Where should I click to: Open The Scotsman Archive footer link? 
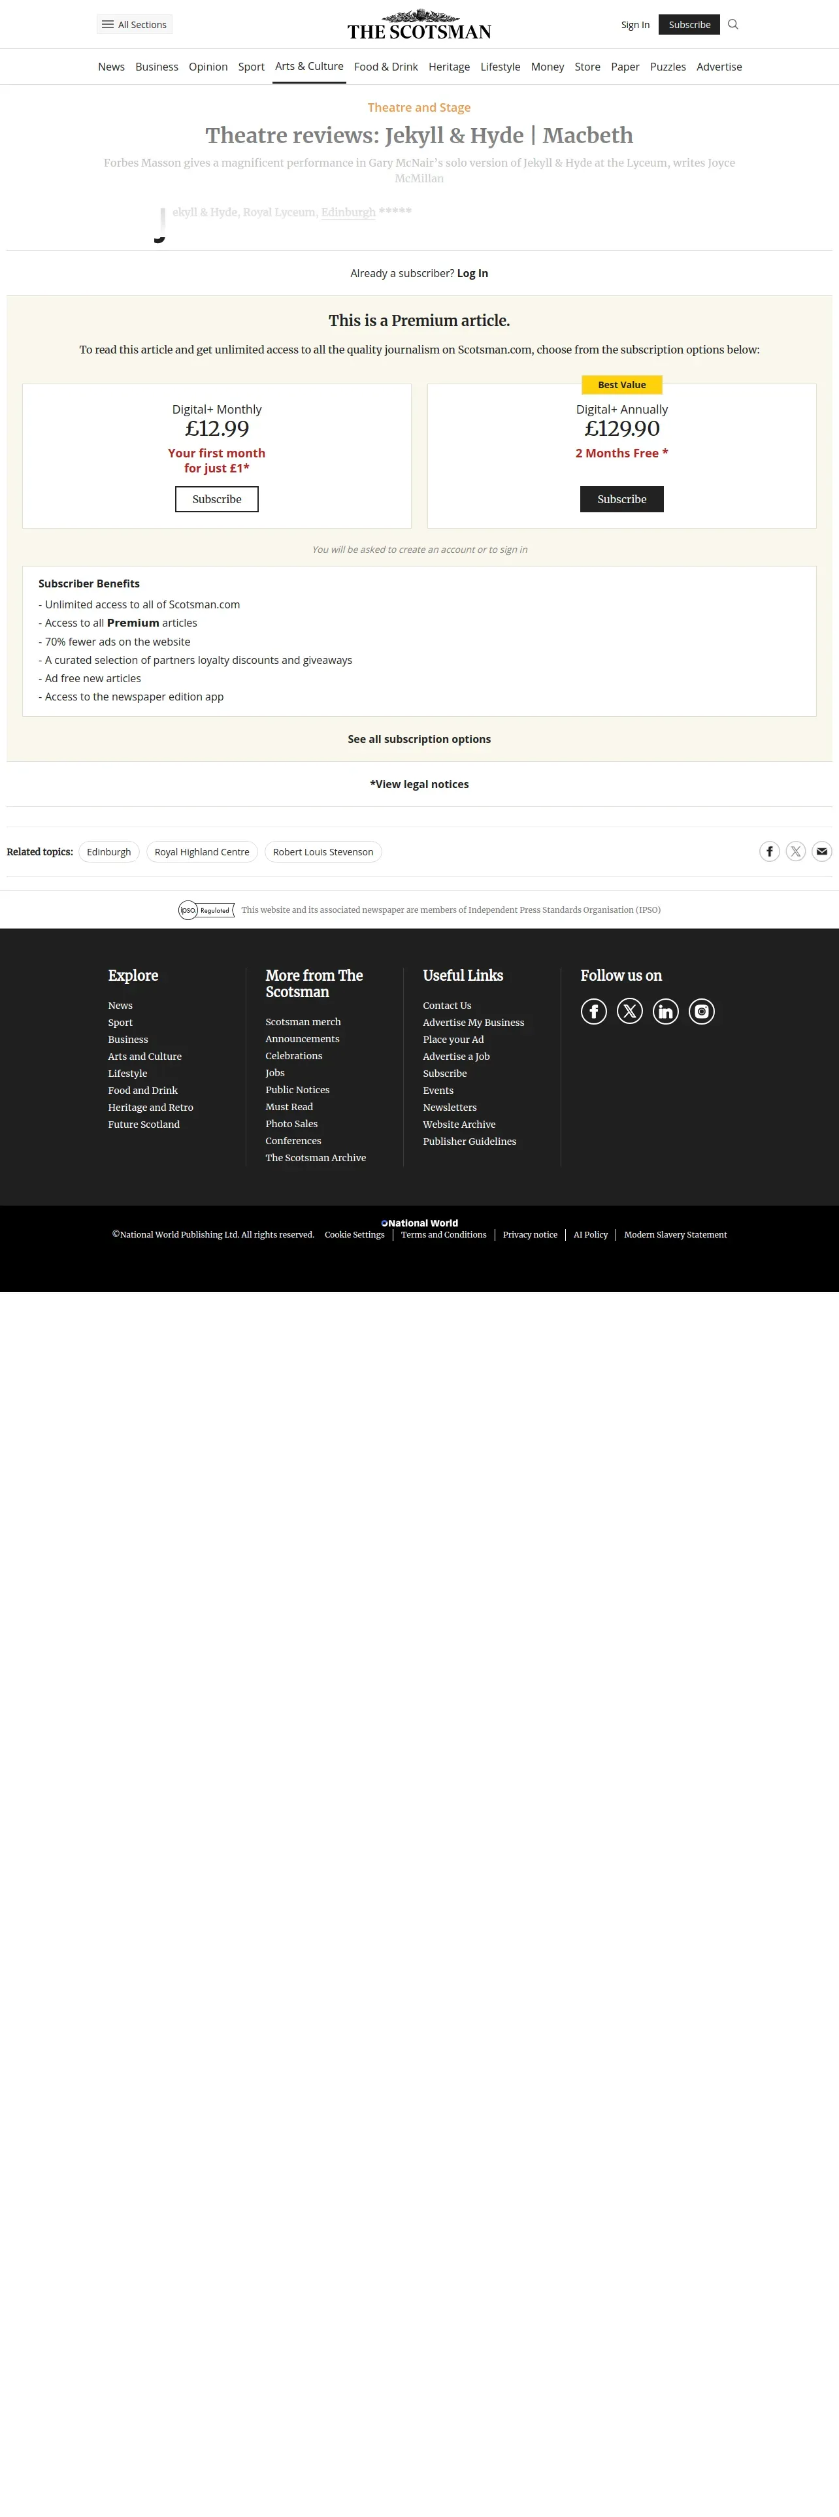(316, 1158)
